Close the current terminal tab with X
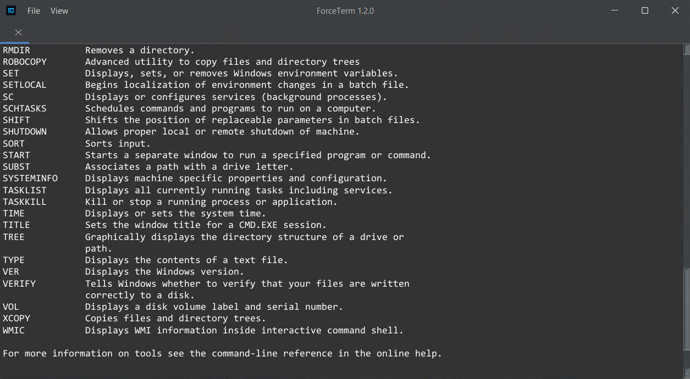The image size is (690, 379). 18,32
